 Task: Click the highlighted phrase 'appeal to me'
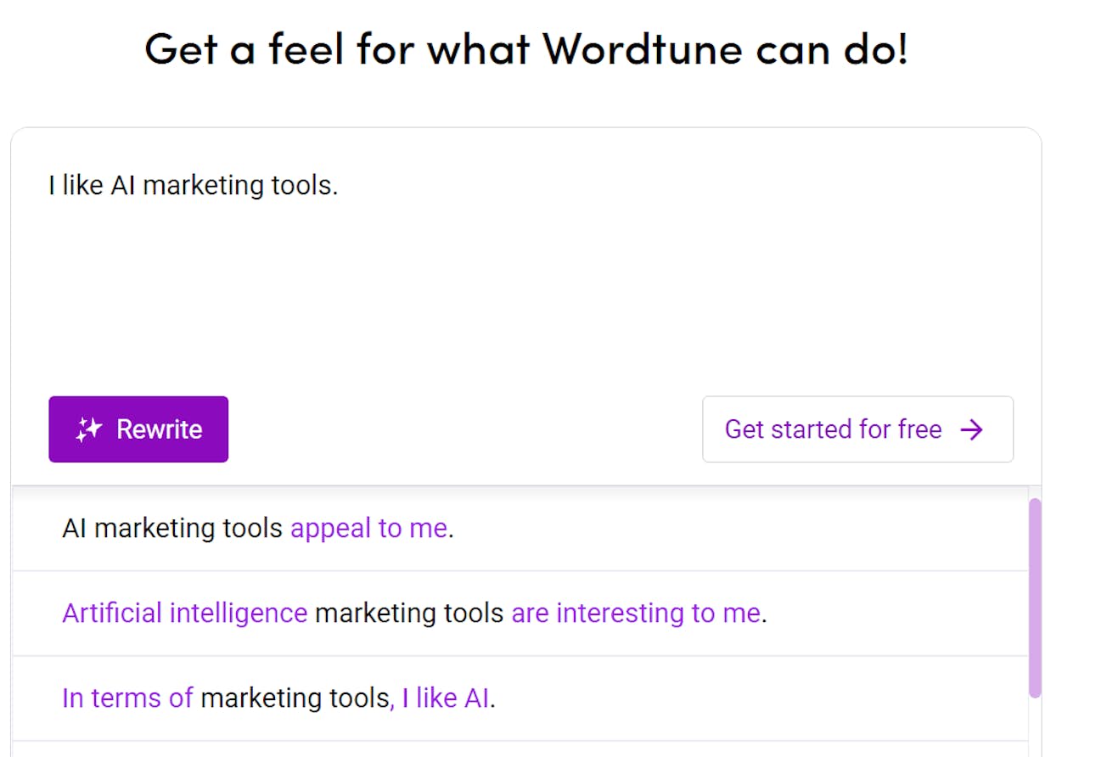pos(369,528)
